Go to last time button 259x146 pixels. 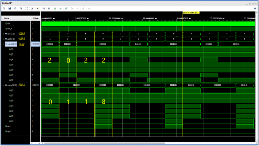tap(49, 8)
